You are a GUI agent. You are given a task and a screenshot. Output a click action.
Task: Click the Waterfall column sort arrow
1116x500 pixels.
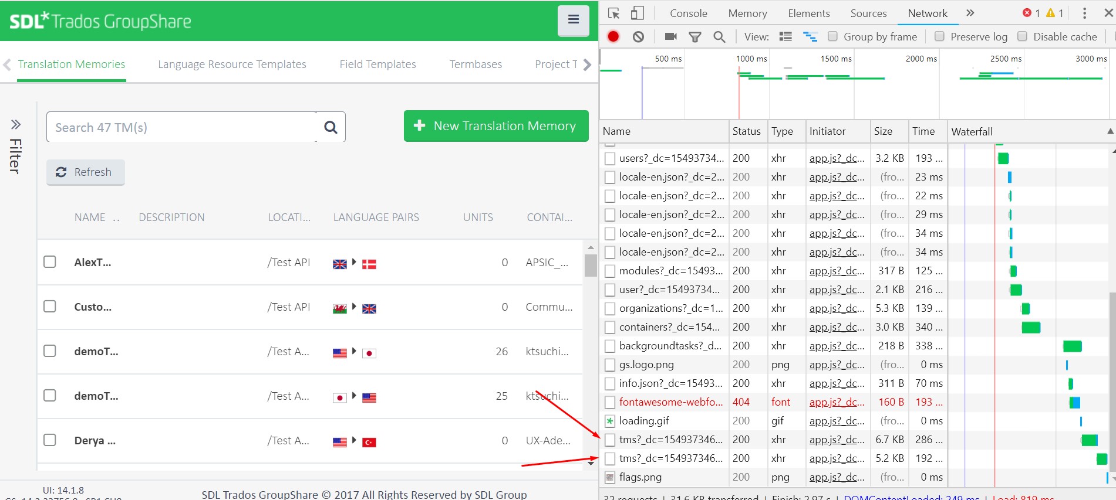pos(1110,131)
